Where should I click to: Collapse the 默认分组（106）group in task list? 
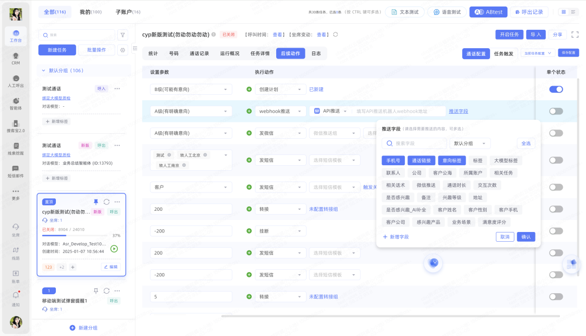(44, 70)
